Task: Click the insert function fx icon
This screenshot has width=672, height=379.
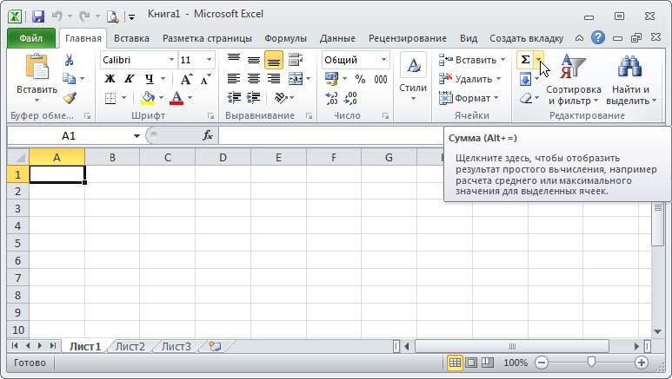Action: click(x=208, y=136)
